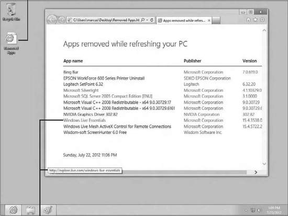Open the Bing Bar link
This screenshot has width=288, height=216.
[x=71, y=72]
